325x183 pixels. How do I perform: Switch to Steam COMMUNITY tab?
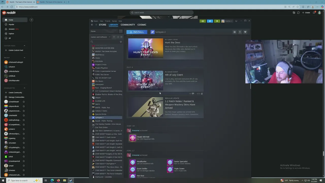[128, 25]
